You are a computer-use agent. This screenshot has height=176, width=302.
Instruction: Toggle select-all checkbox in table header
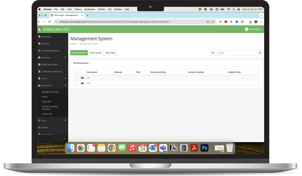(x=76, y=72)
